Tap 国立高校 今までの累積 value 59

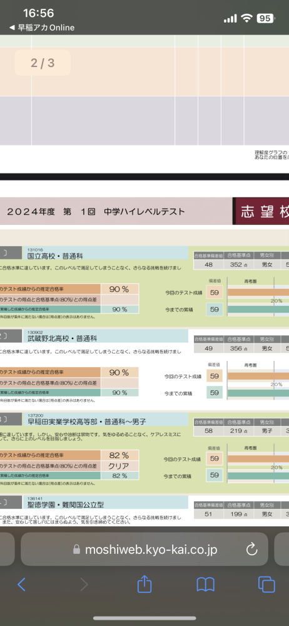click(215, 309)
